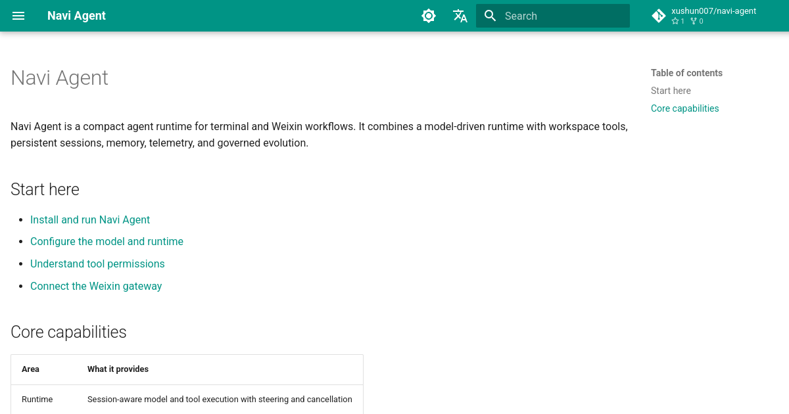Click the repository star count
This screenshot has width=789, height=414.
click(678, 21)
